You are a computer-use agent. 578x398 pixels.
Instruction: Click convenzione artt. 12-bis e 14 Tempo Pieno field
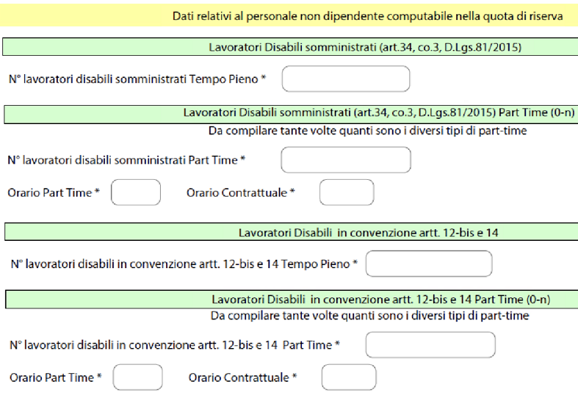coord(428,264)
